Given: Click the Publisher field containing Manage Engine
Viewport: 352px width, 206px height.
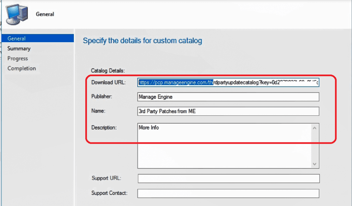Looking at the screenshot, I should click(x=228, y=97).
